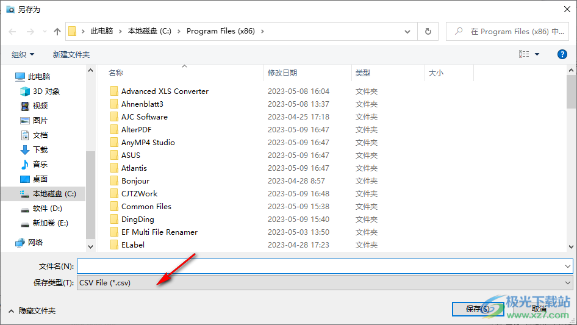This screenshot has height=325, width=577.
Task: Open the recent locations chevron
Action: (x=45, y=32)
